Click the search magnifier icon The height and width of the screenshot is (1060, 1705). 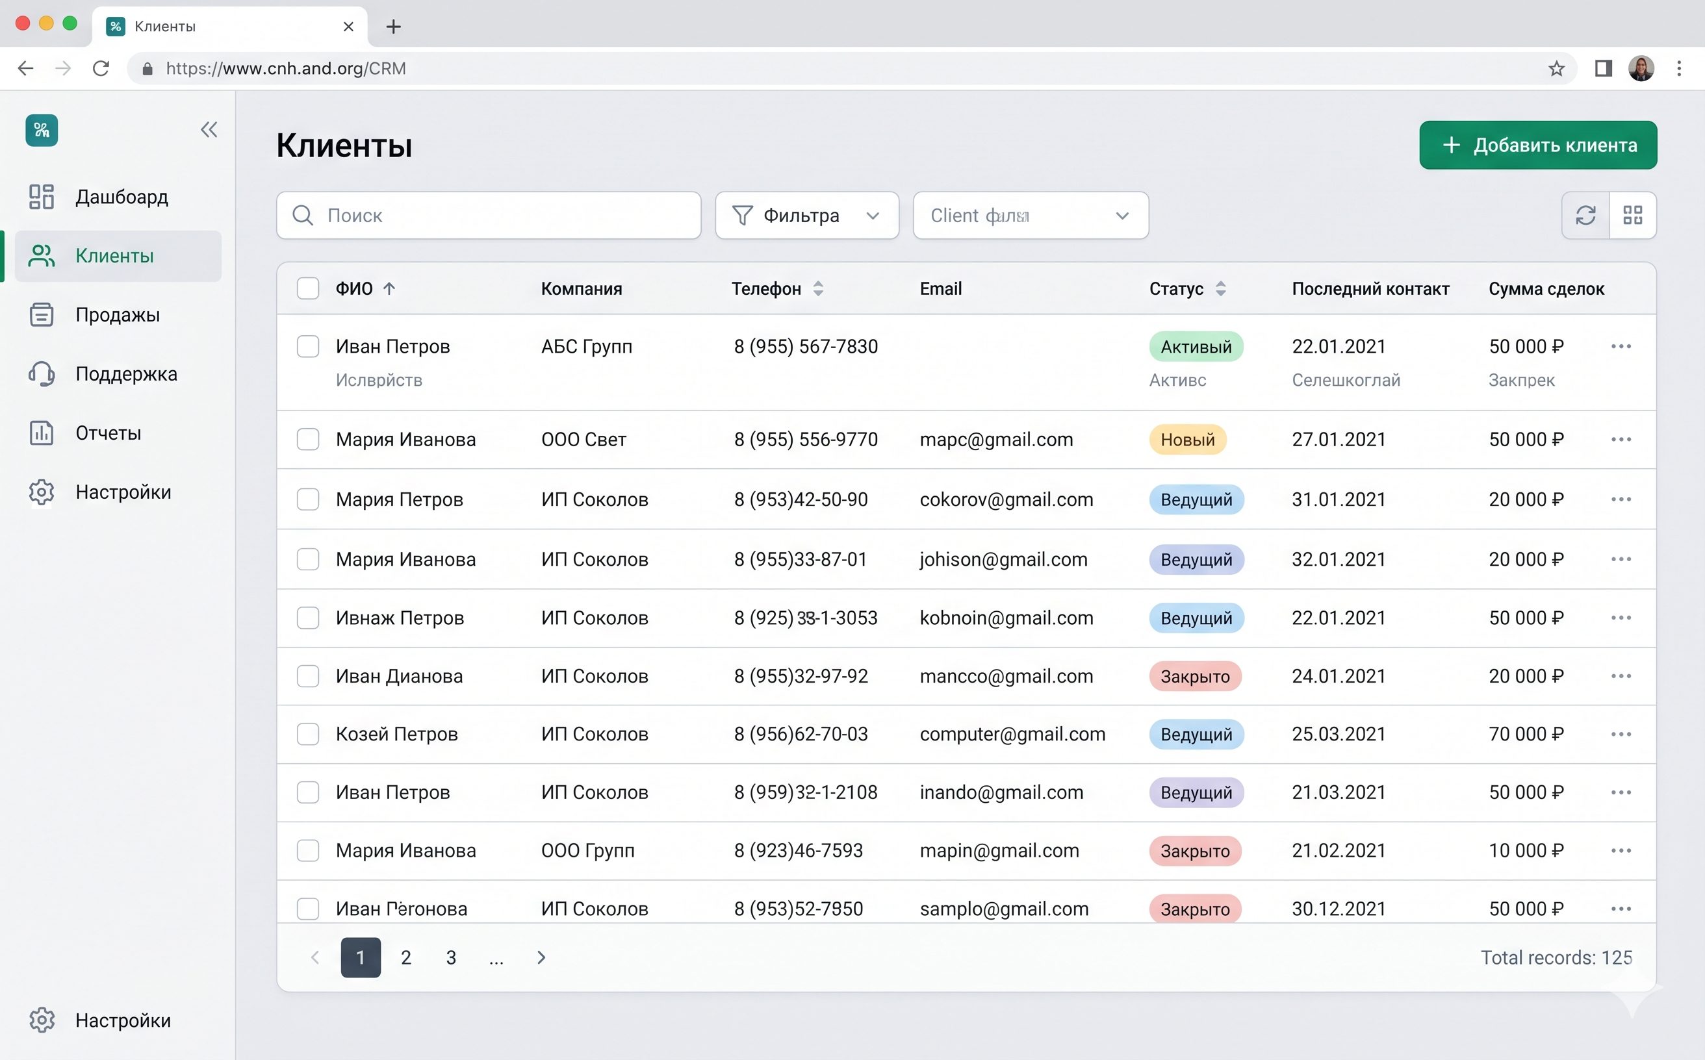click(302, 215)
